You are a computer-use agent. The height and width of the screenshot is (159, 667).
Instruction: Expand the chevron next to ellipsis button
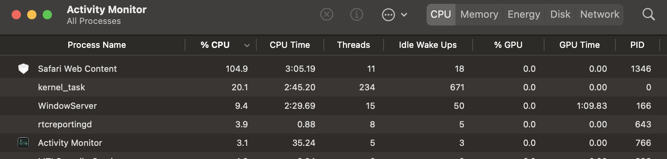(404, 15)
